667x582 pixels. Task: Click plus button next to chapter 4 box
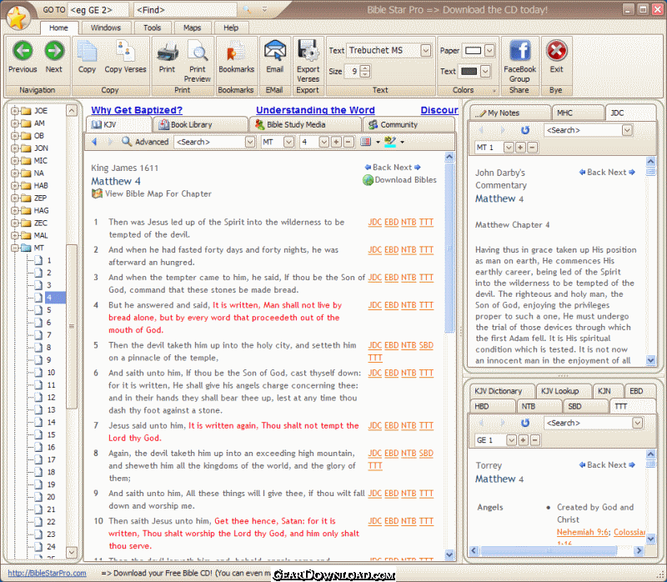click(336, 142)
